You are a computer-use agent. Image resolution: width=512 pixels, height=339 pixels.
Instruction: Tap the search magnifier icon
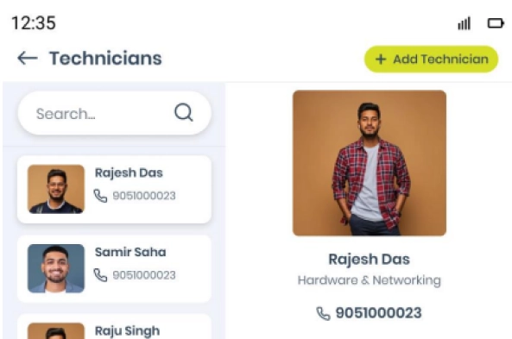tap(184, 112)
